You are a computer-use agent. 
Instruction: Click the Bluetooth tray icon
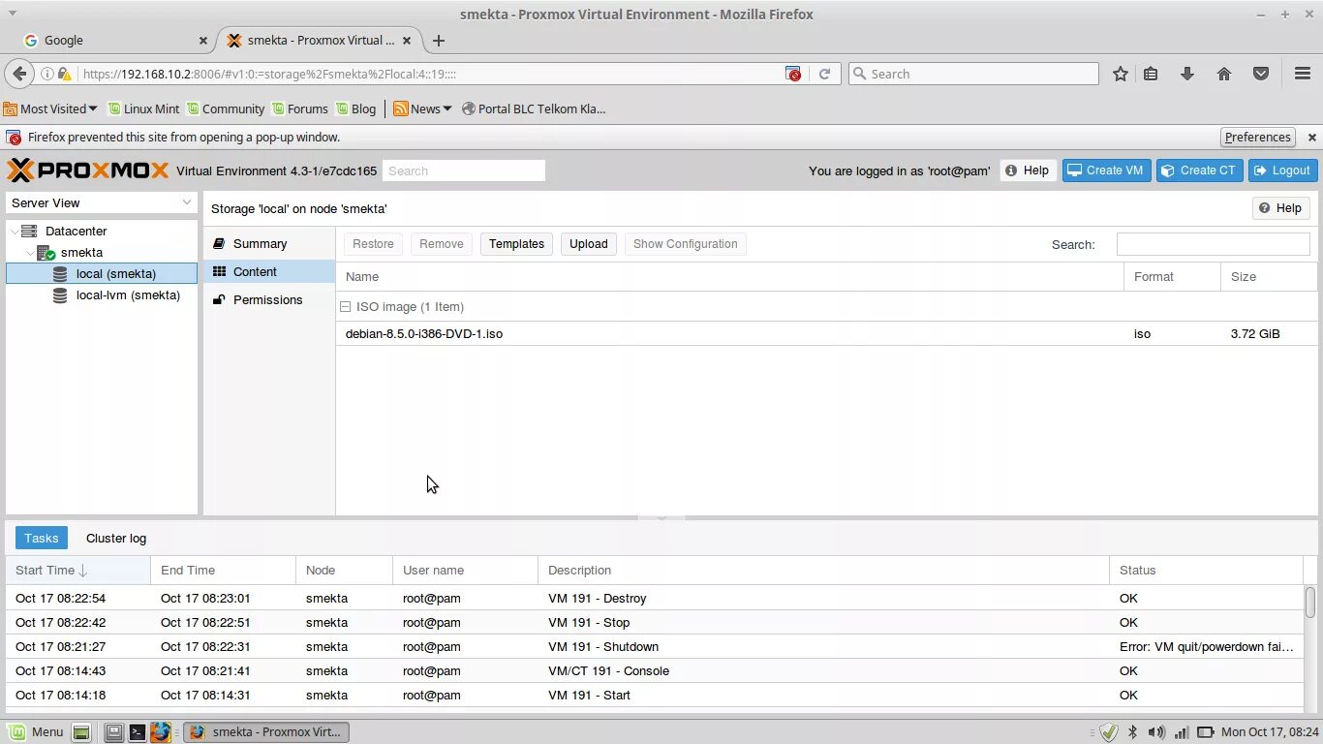click(1132, 732)
